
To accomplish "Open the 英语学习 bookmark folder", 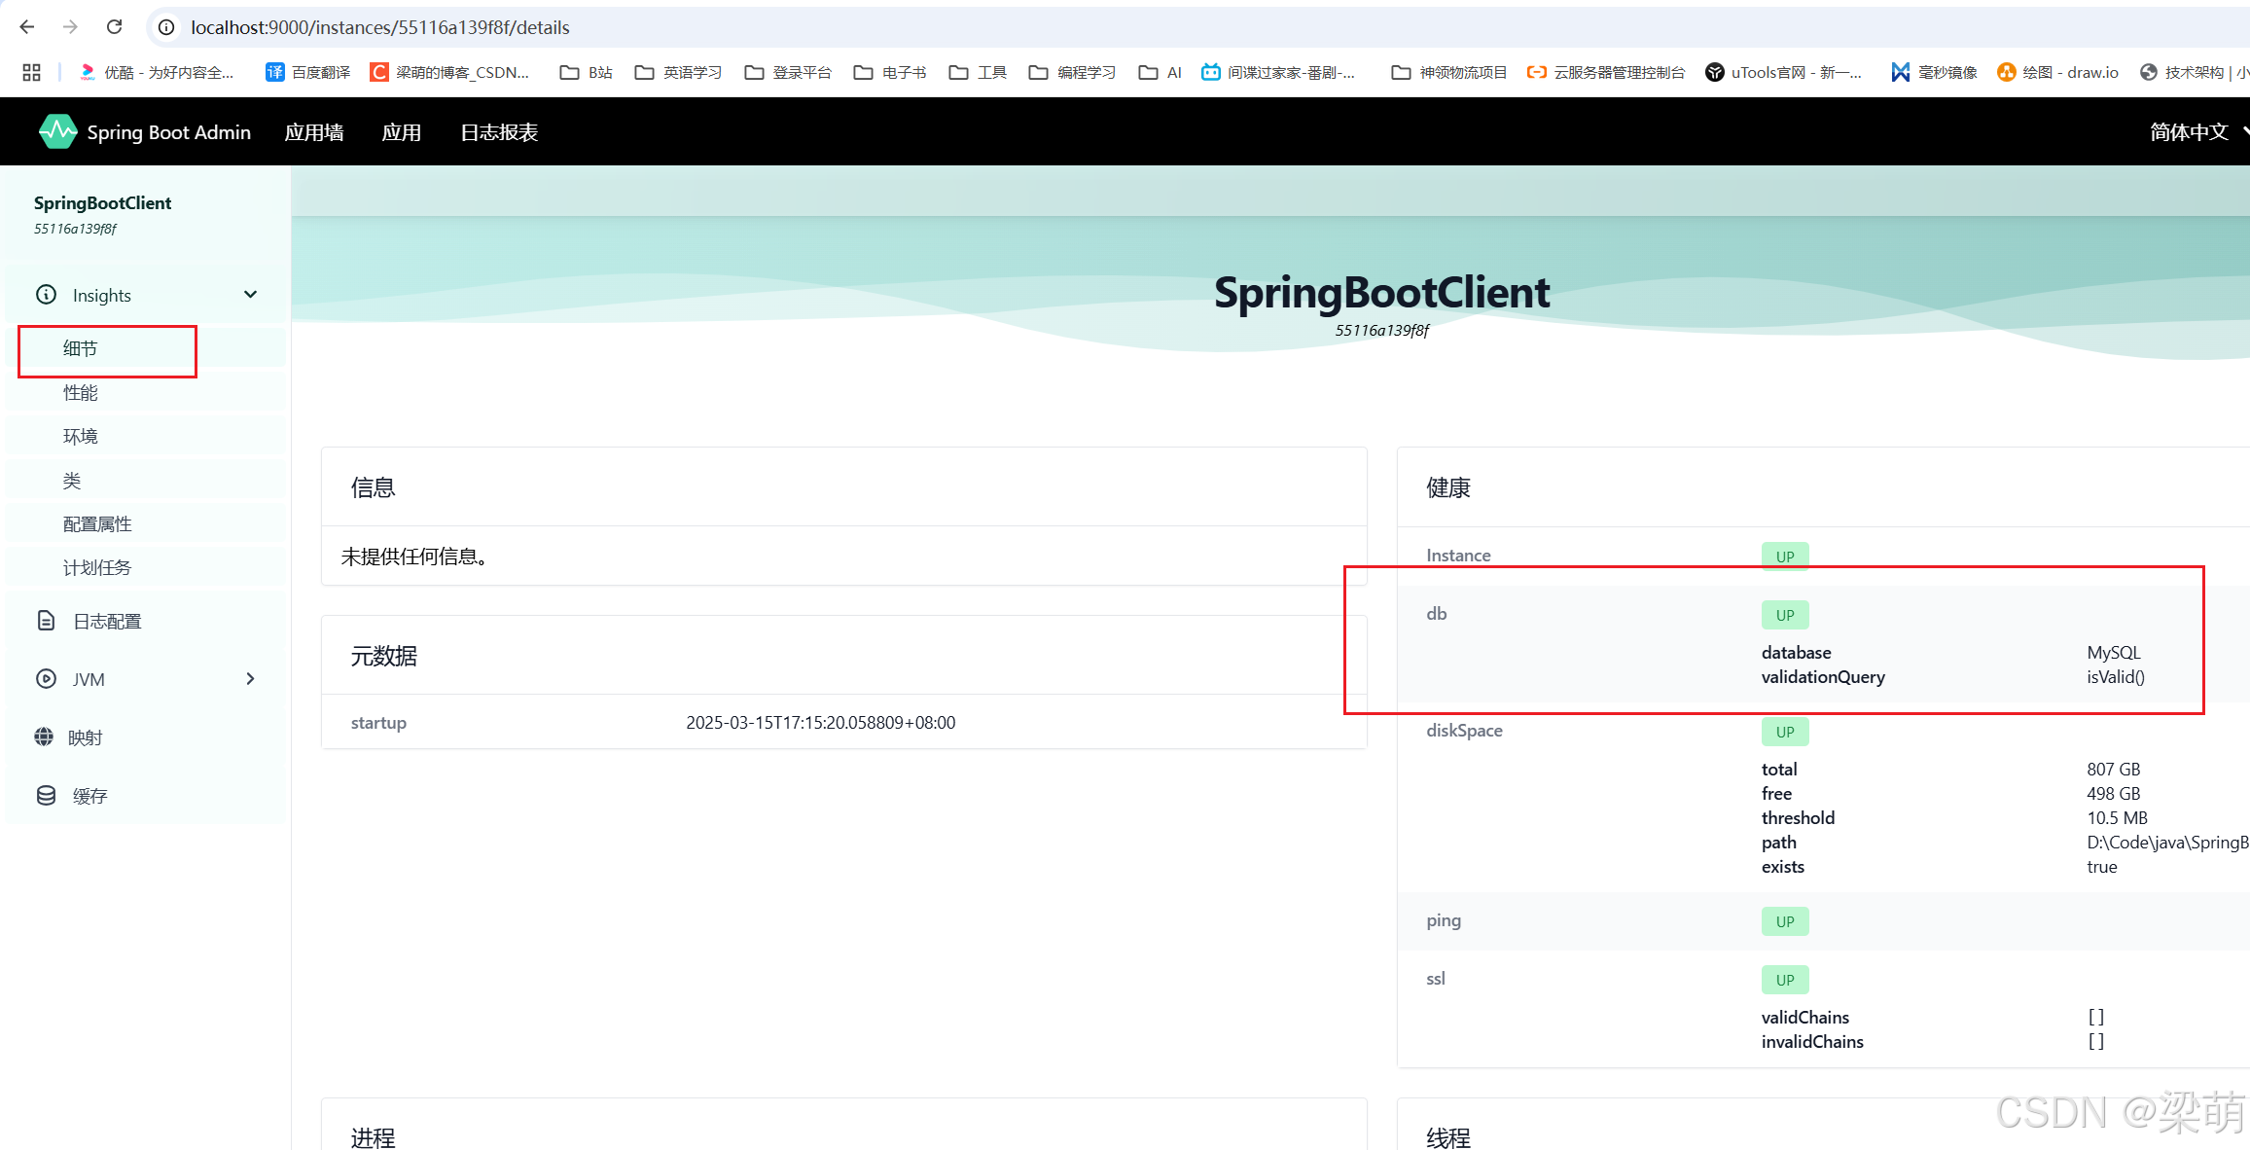I will click(678, 72).
